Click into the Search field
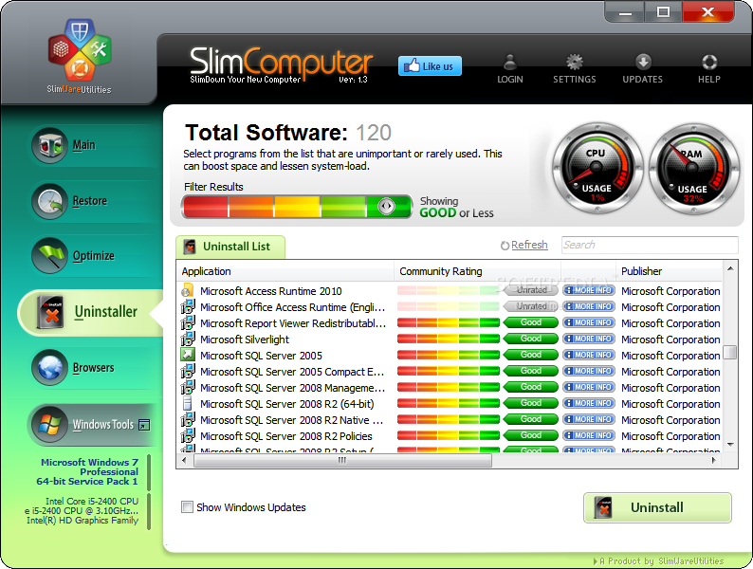This screenshot has width=753, height=569. pyautogui.click(x=650, y=245)
